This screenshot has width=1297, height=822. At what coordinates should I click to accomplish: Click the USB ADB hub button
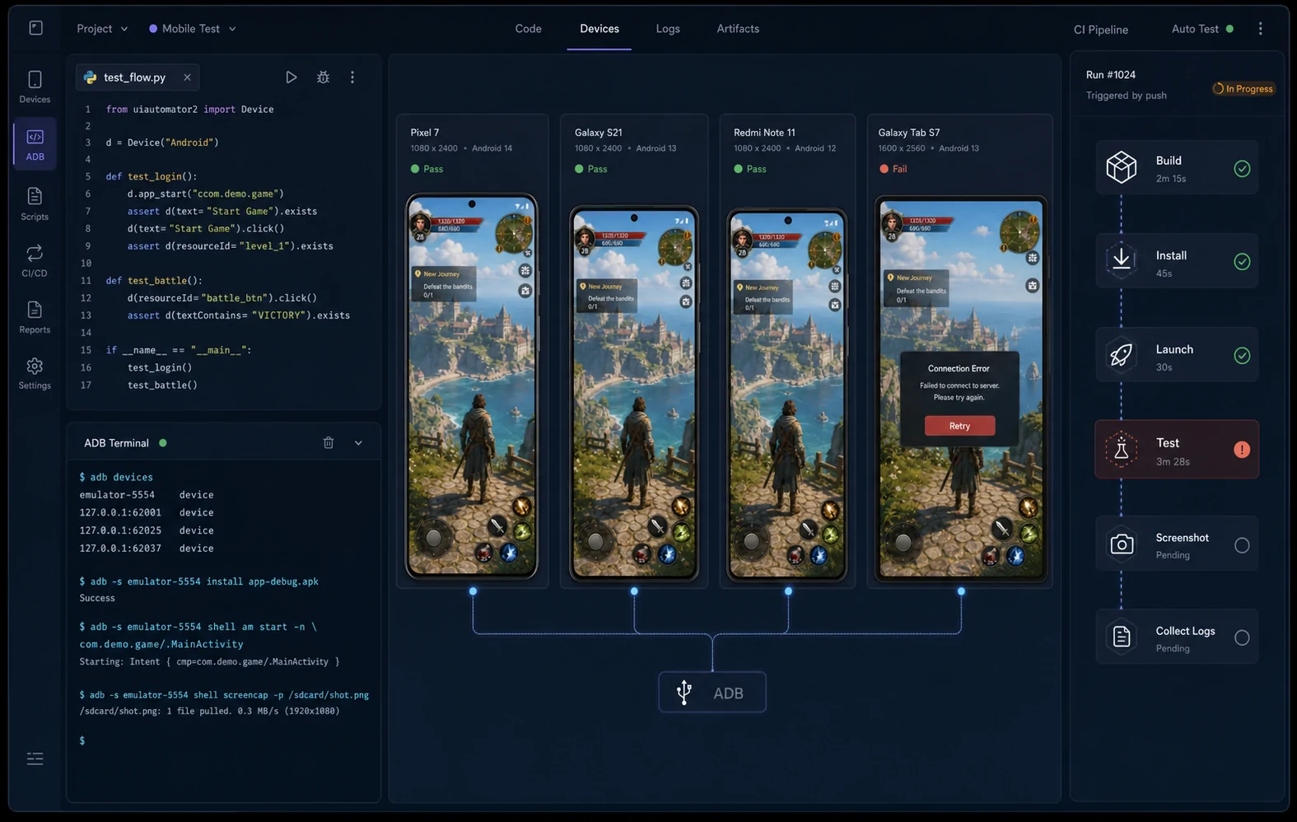[x=712, y=693]
